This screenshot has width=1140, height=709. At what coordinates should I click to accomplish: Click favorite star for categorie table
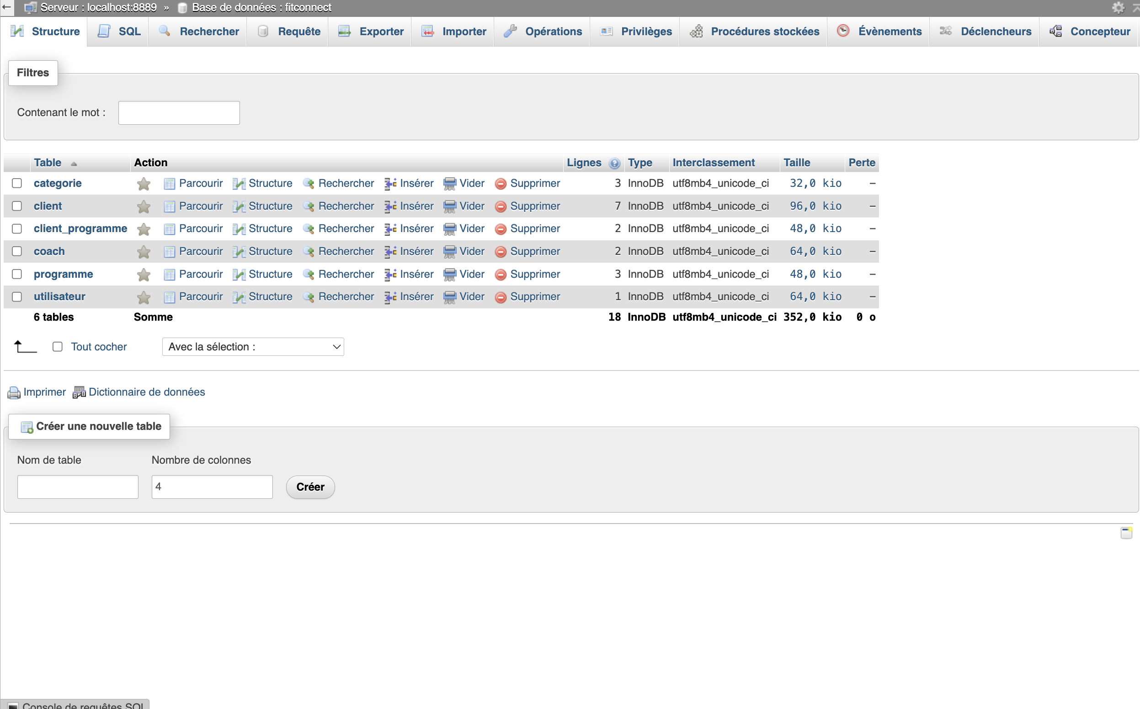point(144,184)
